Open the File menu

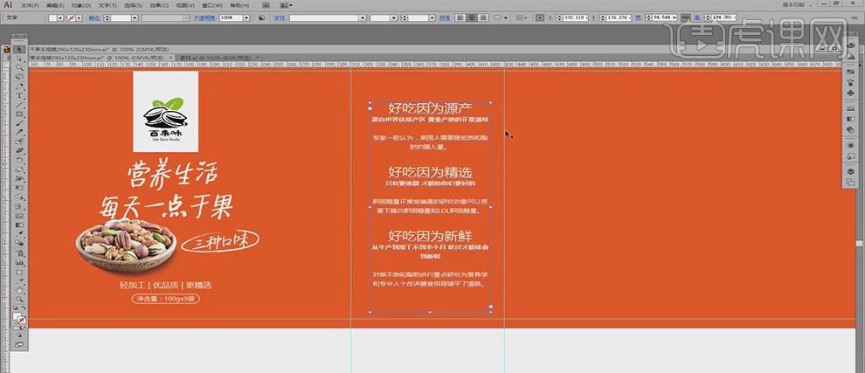tap(30, 5)
